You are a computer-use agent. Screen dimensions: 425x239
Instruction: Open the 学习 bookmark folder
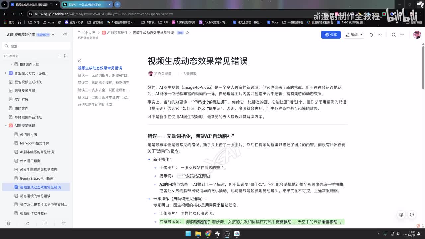[x=34, y=22]
